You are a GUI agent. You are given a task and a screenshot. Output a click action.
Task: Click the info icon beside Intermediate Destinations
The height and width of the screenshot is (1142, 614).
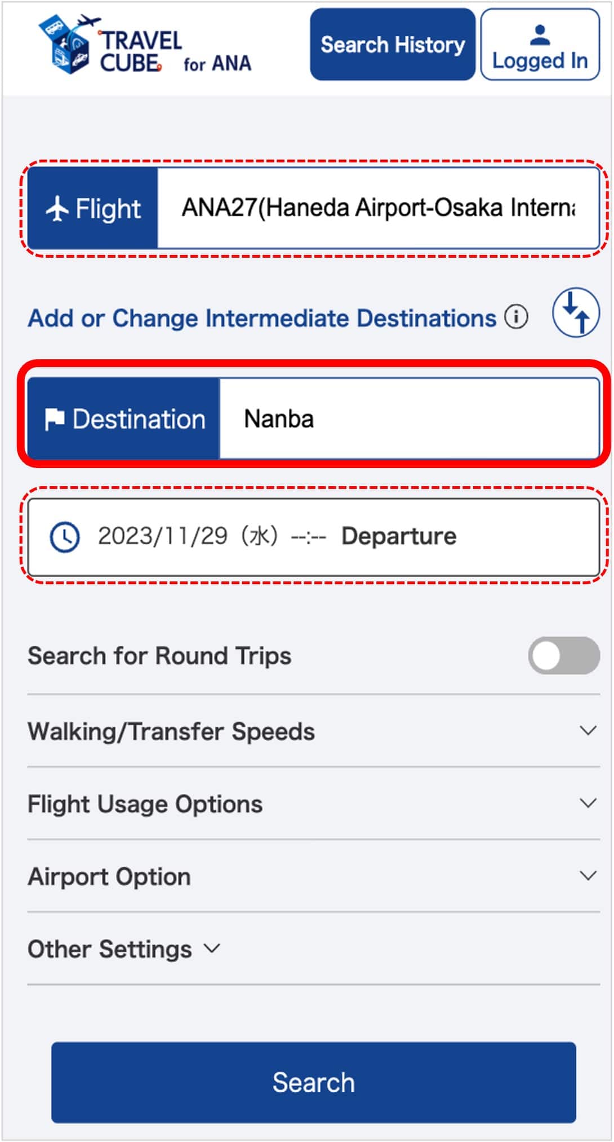(x=515, y=317)
